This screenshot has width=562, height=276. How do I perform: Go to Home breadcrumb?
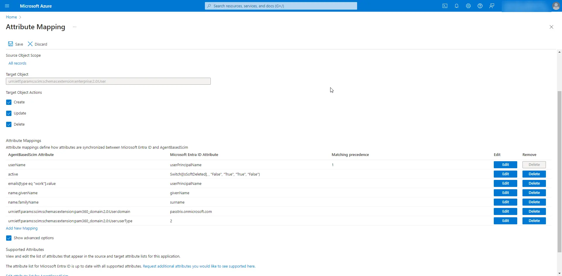coord(11,17)
